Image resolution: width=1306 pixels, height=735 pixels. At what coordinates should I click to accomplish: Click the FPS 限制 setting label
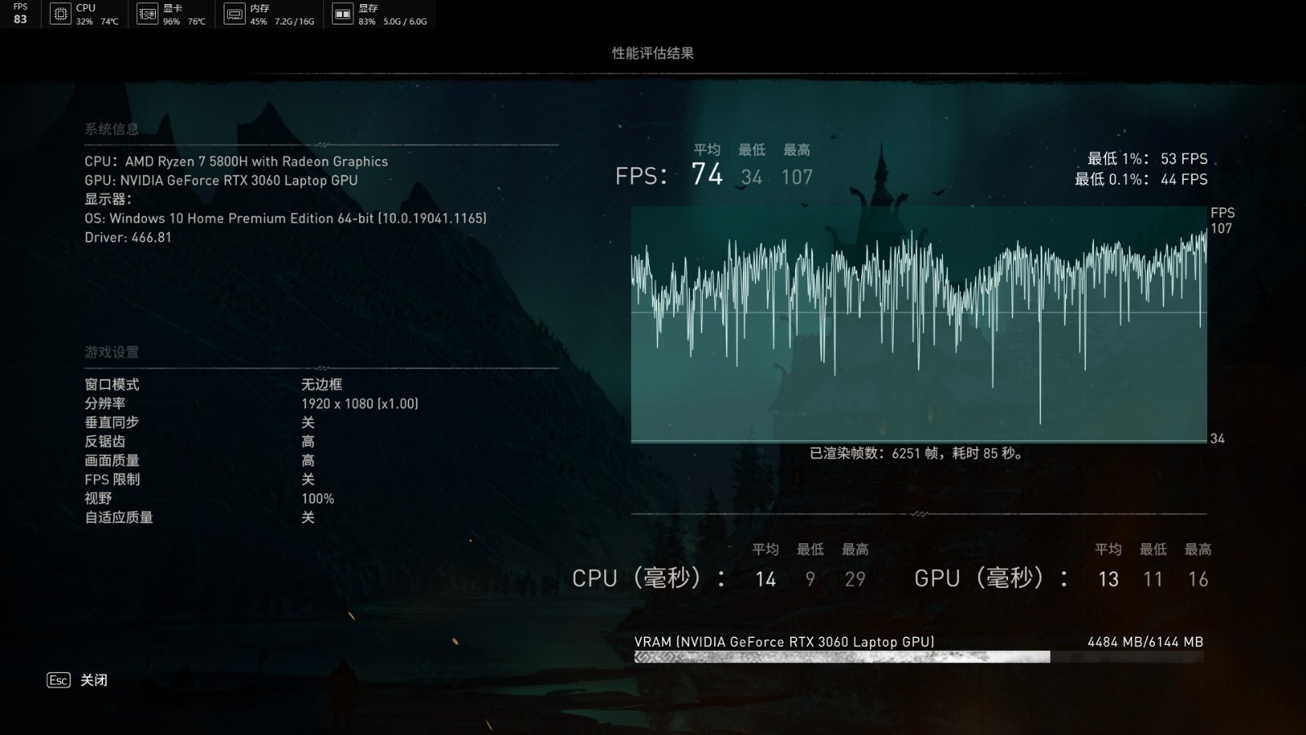click(x=112, y=479)
